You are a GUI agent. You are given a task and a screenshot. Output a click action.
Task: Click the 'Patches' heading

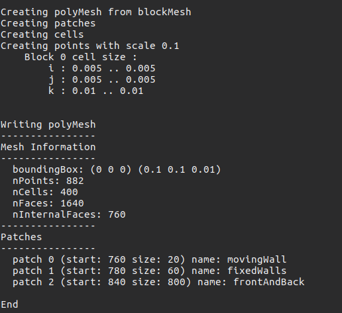coord(21,237)
